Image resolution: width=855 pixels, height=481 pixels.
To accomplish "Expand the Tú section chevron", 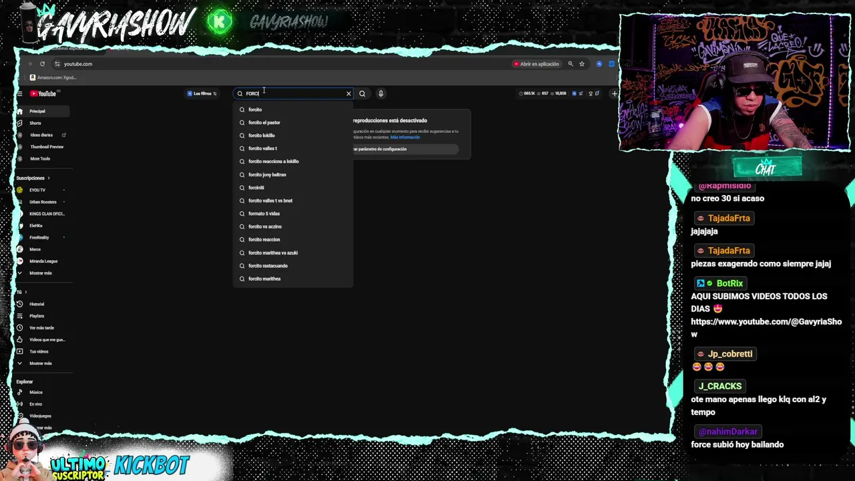I will pos(26,292).
